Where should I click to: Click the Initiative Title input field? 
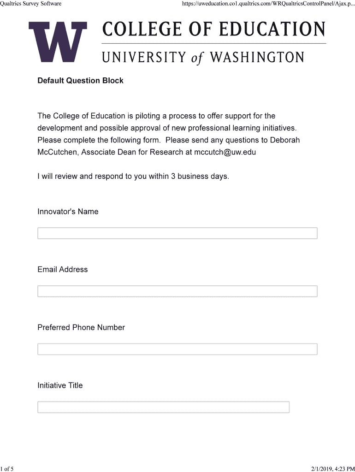pyautogui.click(x=163, y=407)
